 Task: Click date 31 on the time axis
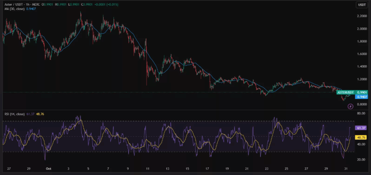347,169
